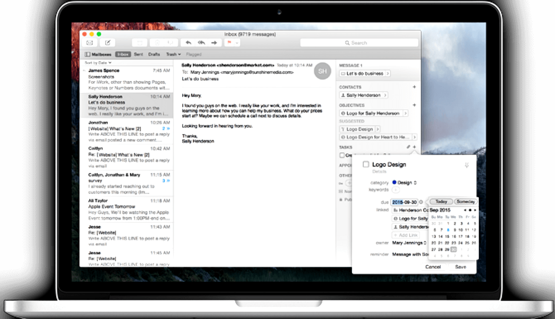Click the blue Design category color dot
555x319 pixels.
[394, 182]
